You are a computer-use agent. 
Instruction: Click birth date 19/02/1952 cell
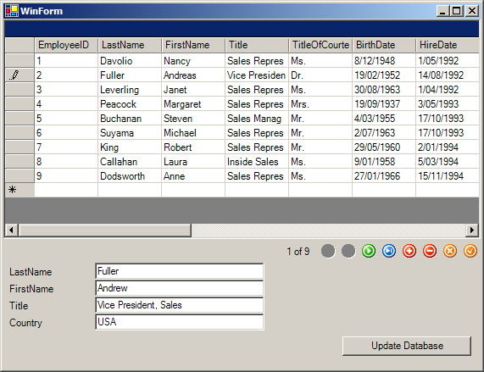(x=384, y=75)
